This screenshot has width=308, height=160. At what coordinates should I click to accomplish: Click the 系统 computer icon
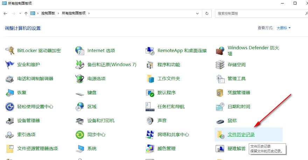pos(80,148)
